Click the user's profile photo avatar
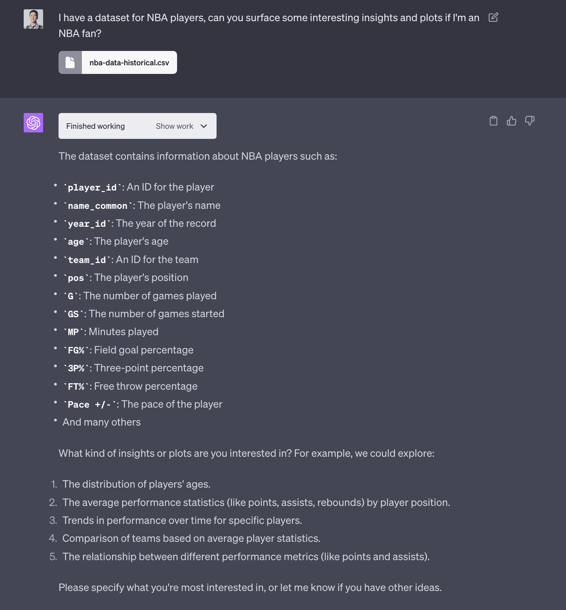Viewport: 566px width, 610px height. pos(33,19)
